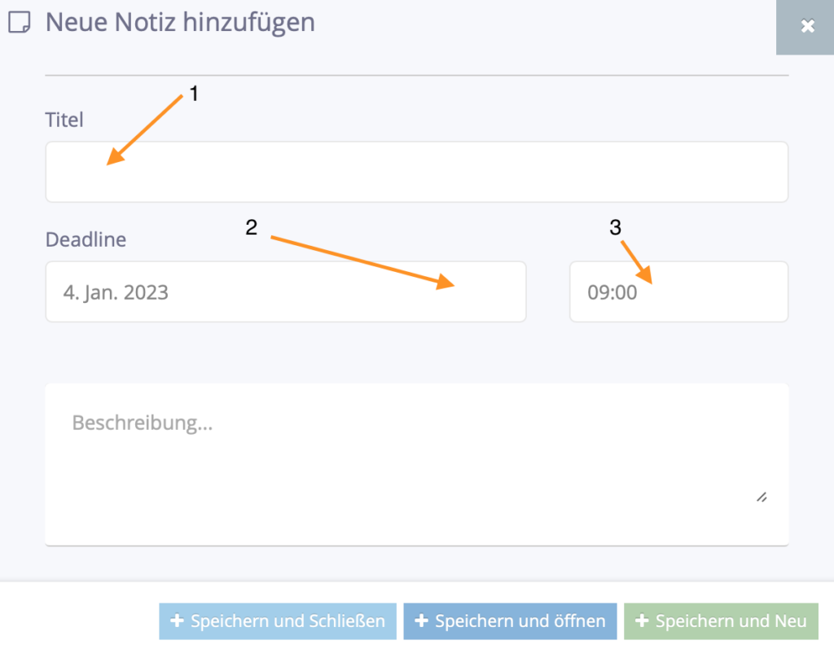The height and width of the screenshot is (658, 834).
Task: Click the plus icon on Speichern und öffnen
Action: (x=421, y=621)
